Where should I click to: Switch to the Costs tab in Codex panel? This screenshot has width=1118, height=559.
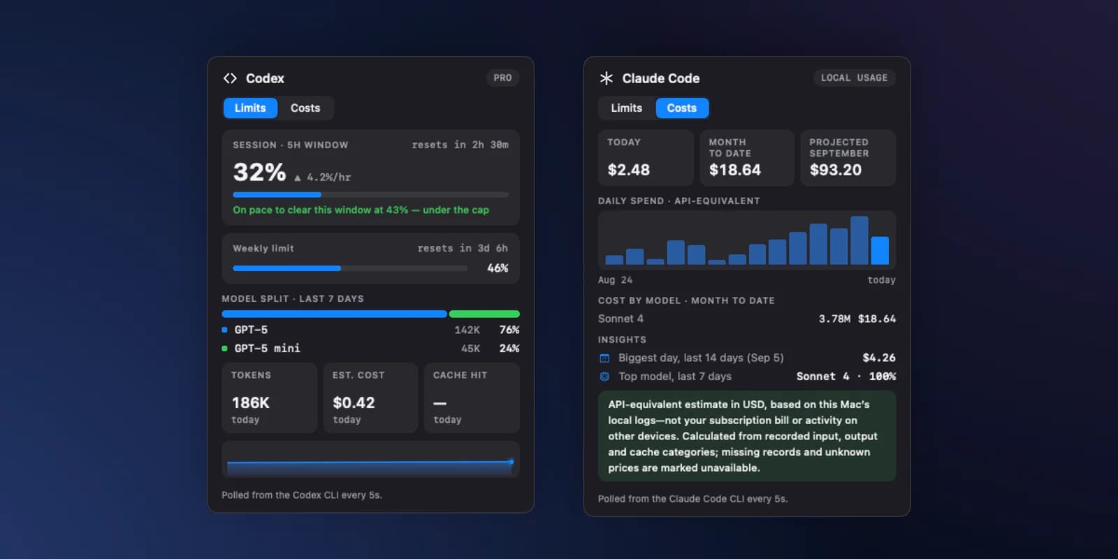point(305,108)
